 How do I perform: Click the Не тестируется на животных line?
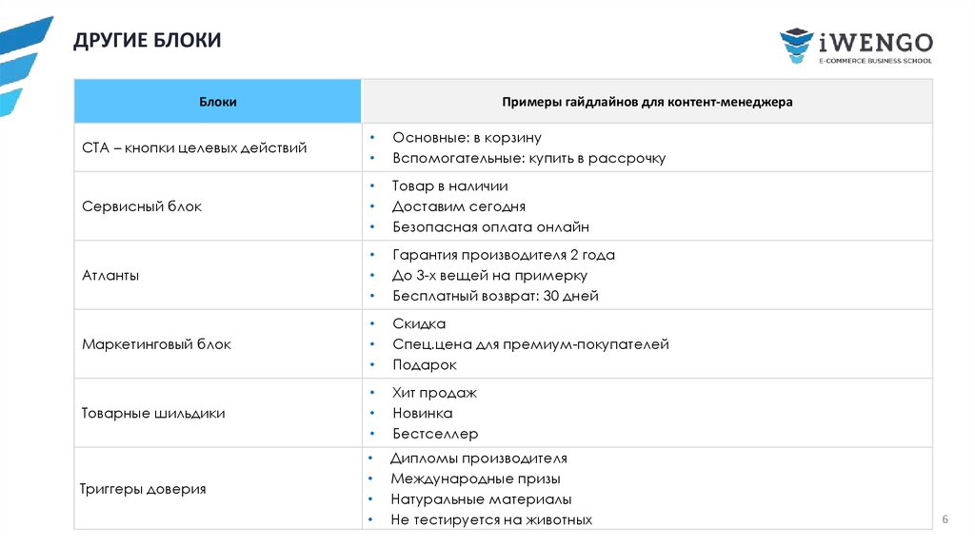click(x=491, y=519)
